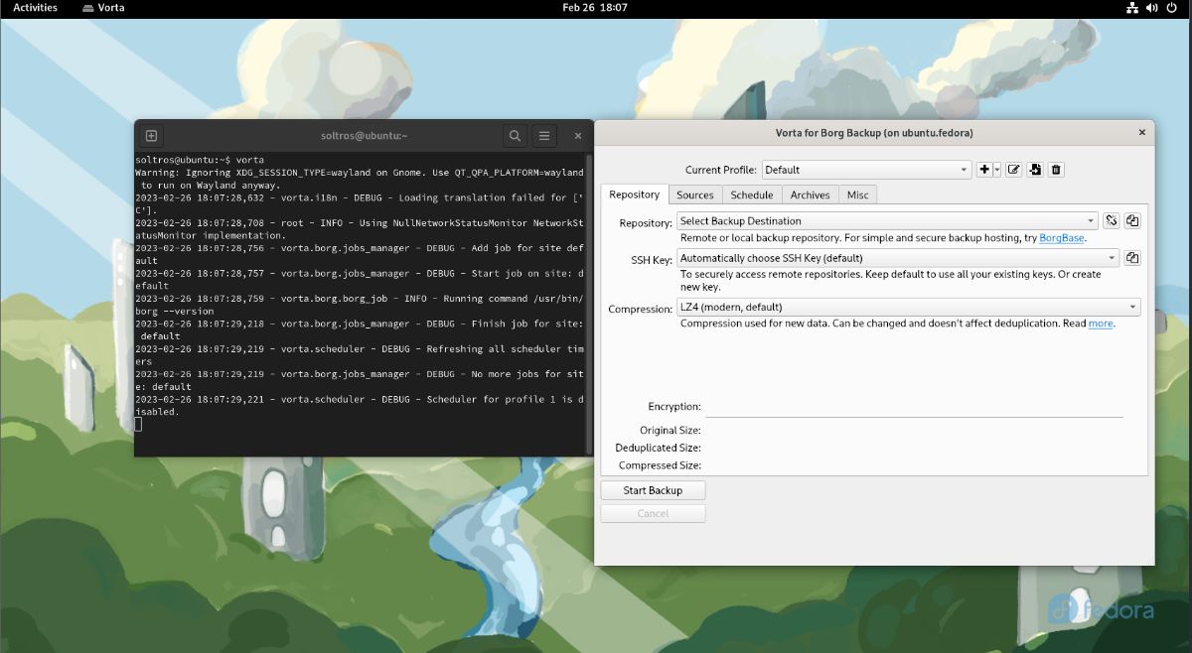Open a new terminal tab
Screen dimensions: 1192x653
(149, 135)
